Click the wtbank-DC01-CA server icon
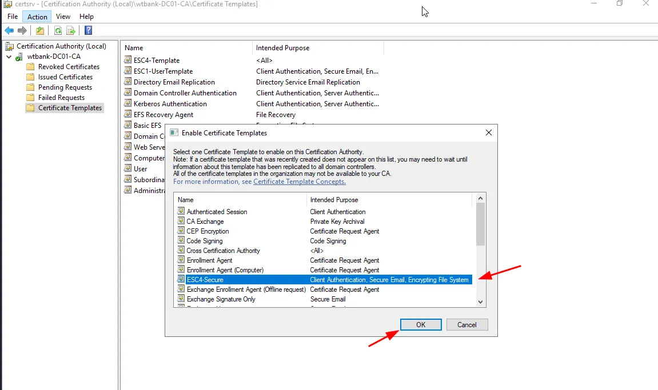 tap(19, 57)
